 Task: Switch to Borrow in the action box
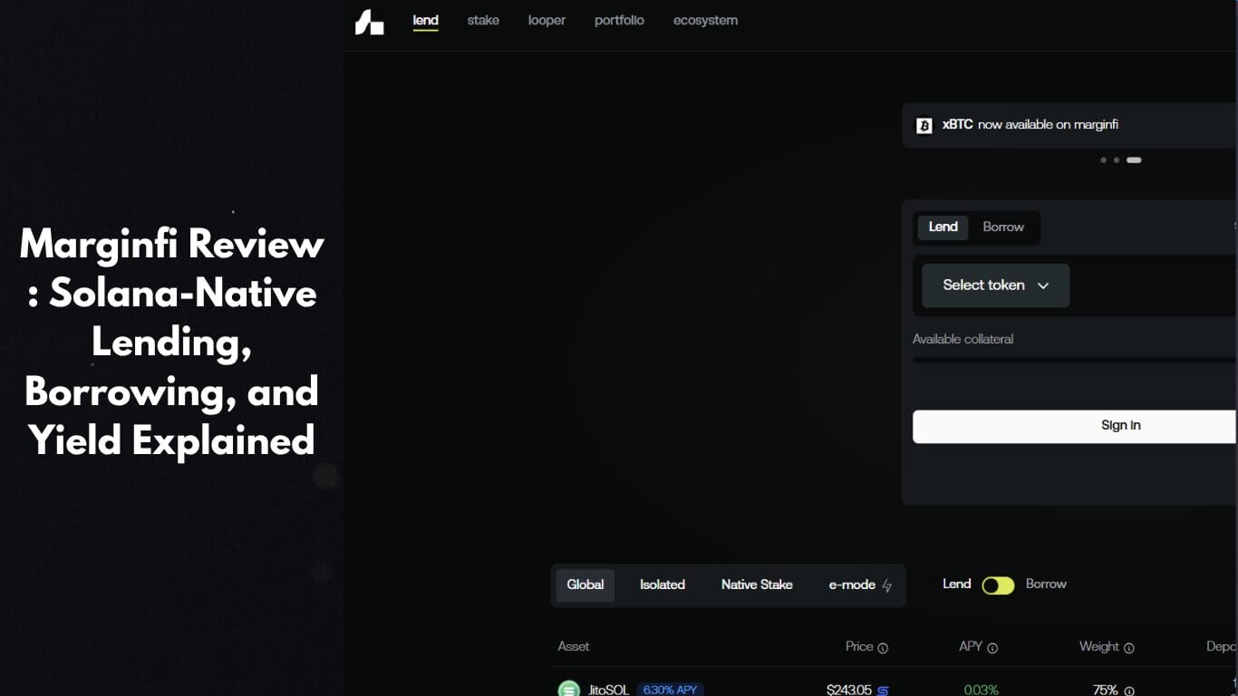tap(1003, 227)
